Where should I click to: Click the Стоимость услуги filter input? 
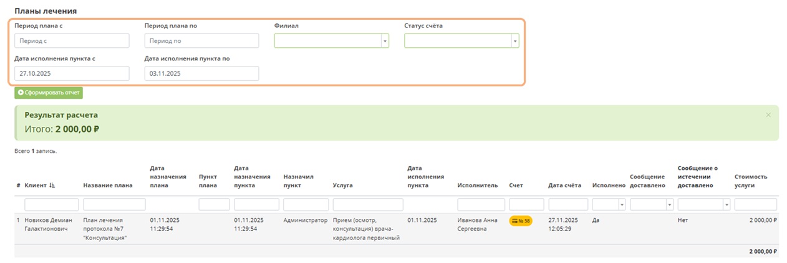(x=756, y=205)
